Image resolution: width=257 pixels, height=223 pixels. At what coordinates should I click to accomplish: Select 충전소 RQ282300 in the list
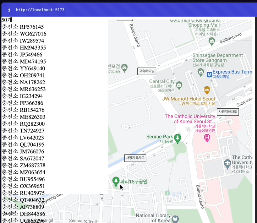click(x=23, y=124)
